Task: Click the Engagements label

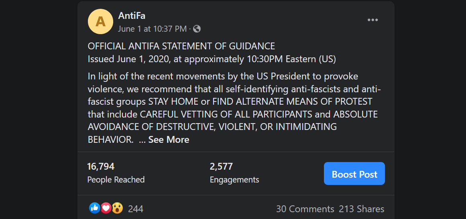Action: (x=234, y=180)
